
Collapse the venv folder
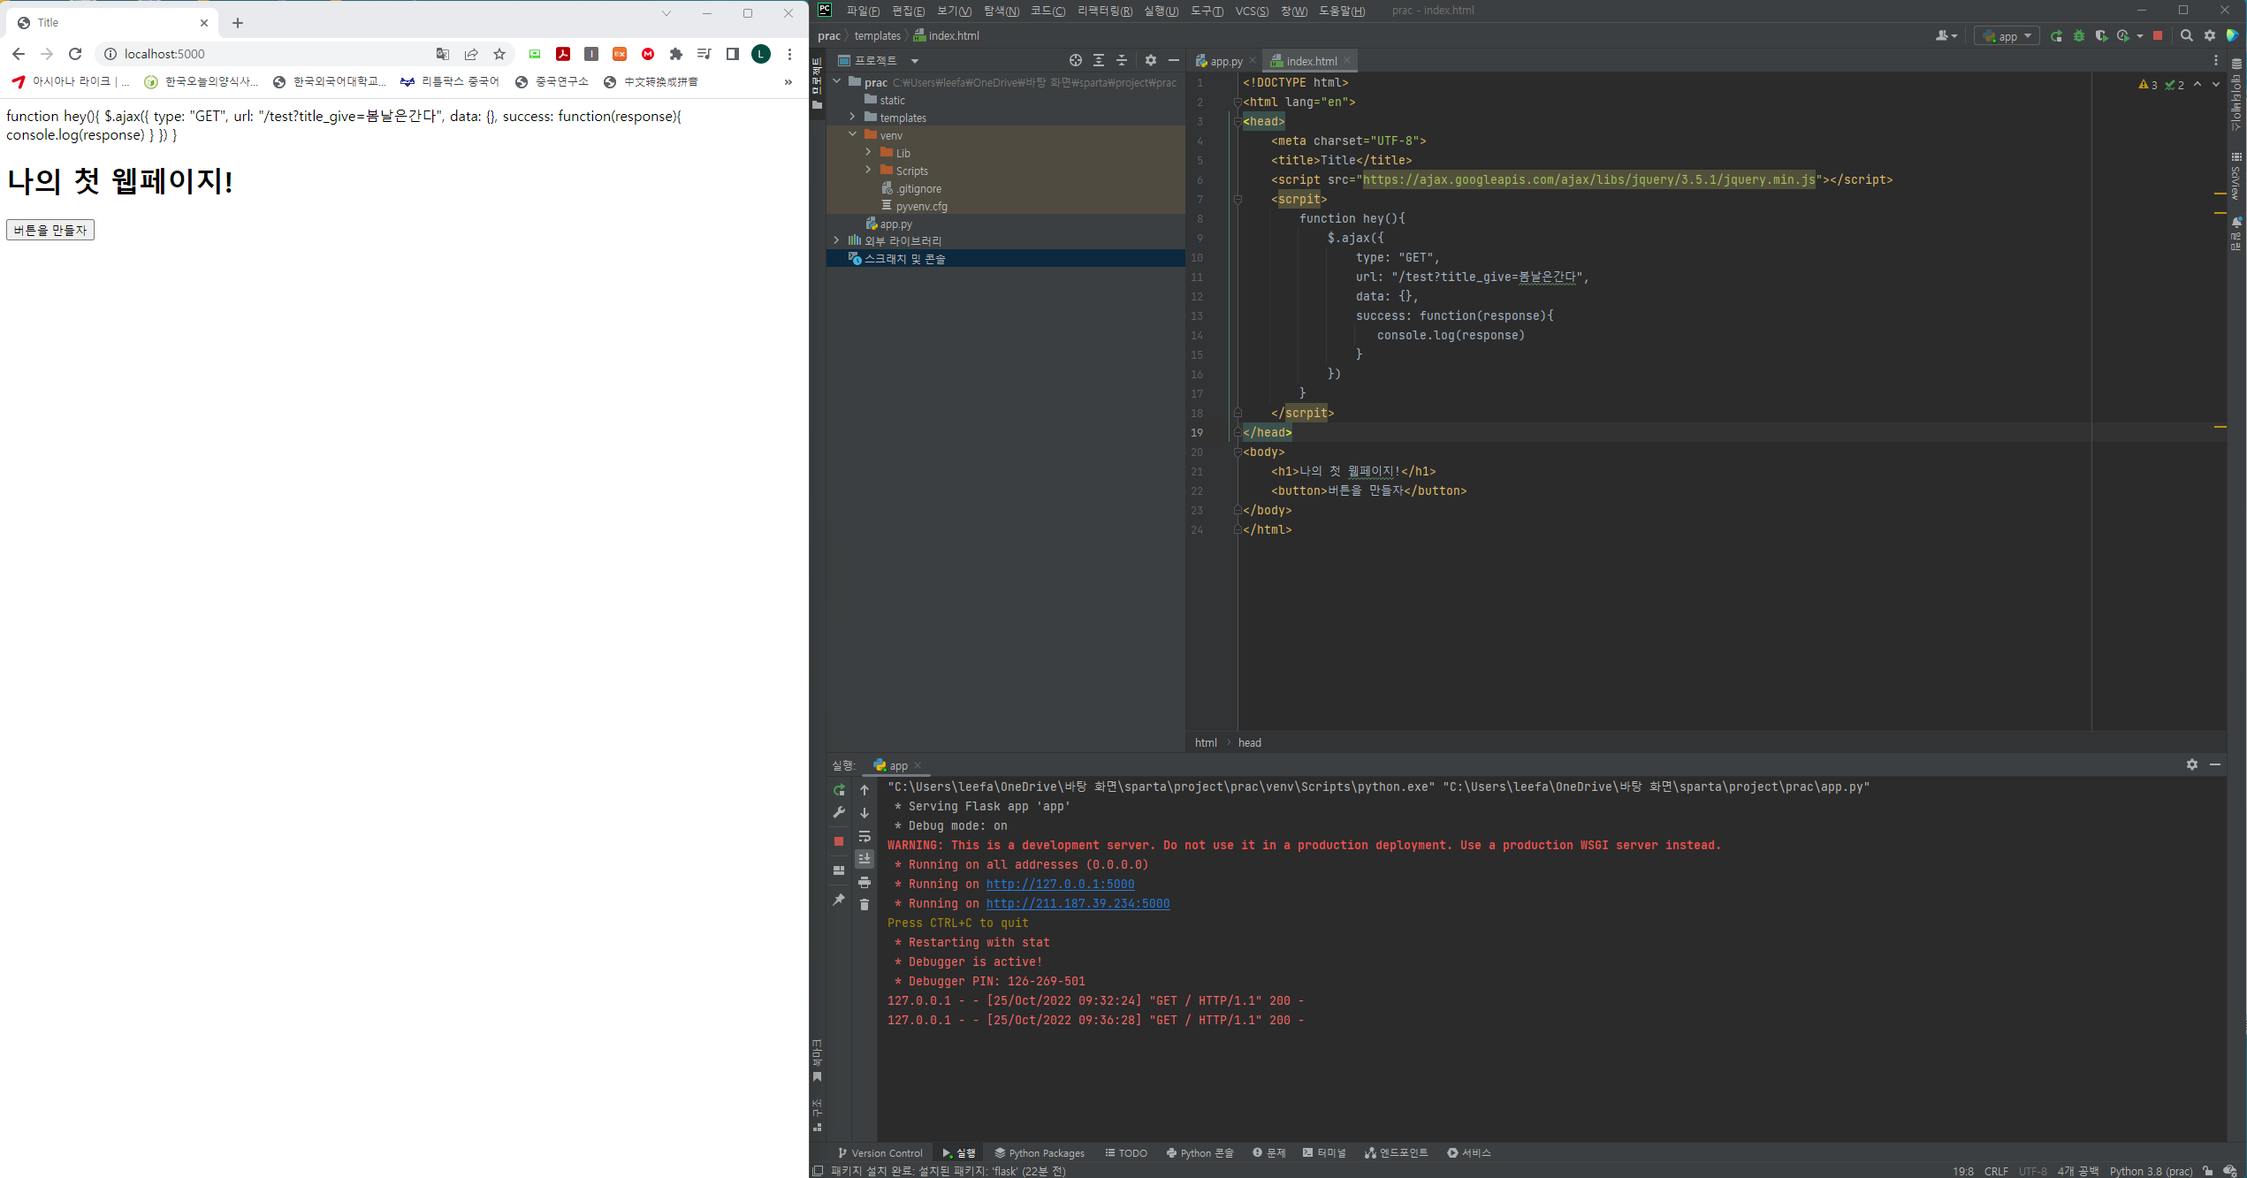(853, 134)
